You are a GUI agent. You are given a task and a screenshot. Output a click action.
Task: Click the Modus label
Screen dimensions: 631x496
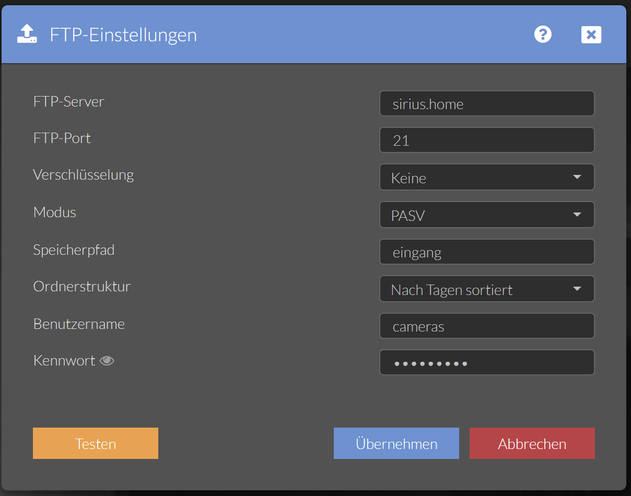(x=55, y=212)
